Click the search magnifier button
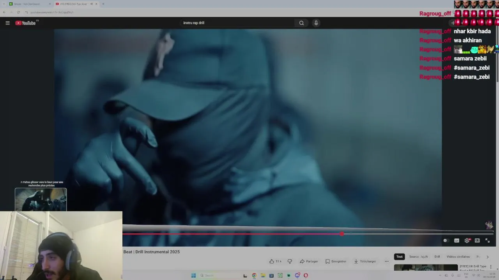The width and height of the screenshot is (499, 280). [x=301, y=23]
